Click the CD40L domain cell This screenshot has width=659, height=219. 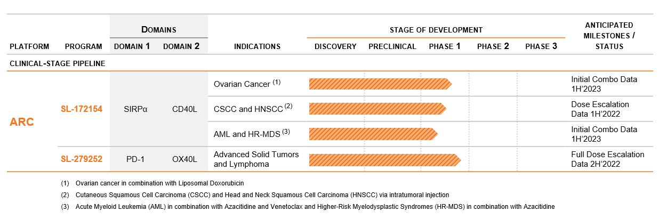(184, 109)
